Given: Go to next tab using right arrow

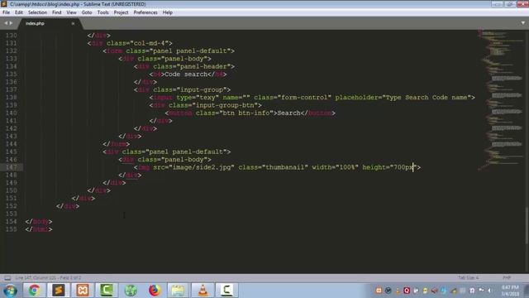Looking at the screenshot, I should pyautogui.click(x=11, y=23).
